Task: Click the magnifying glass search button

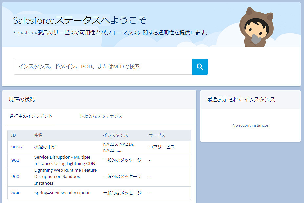Action: [200, 67]
